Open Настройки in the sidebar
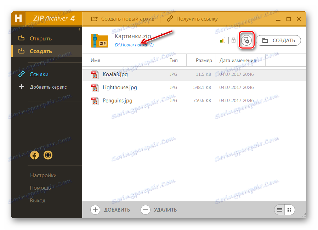The image size is (318, 230). pyautogui.click(x=43, y=175)
